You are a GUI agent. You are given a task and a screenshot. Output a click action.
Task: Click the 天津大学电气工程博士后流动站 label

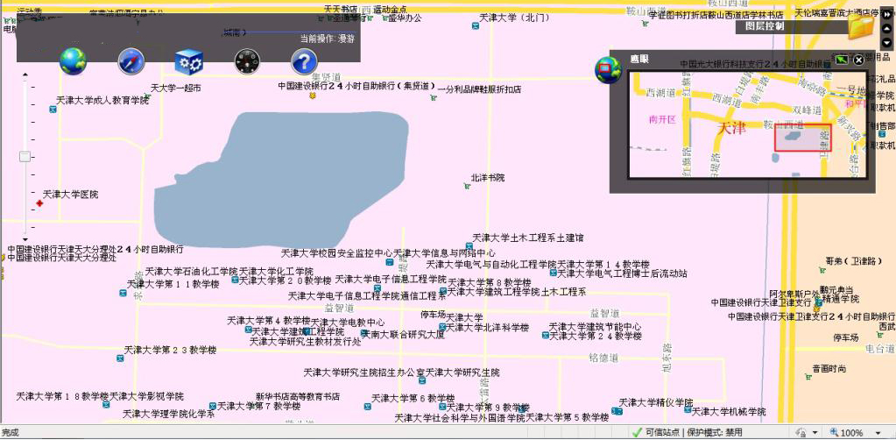pyautogui.click(x=622, y=273)
